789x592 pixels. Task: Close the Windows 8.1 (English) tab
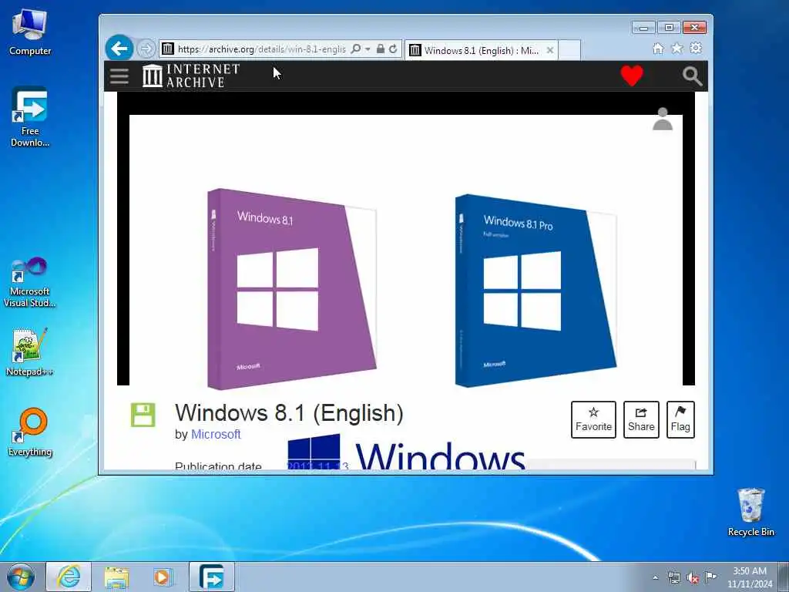(x=550, y=50)
